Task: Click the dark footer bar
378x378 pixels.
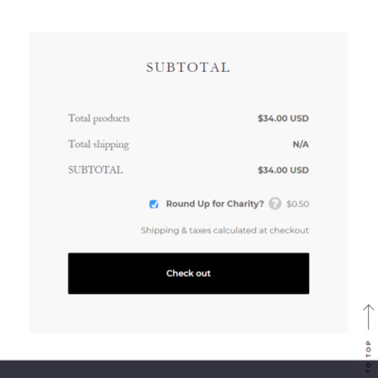Action: tap(189, 369)
